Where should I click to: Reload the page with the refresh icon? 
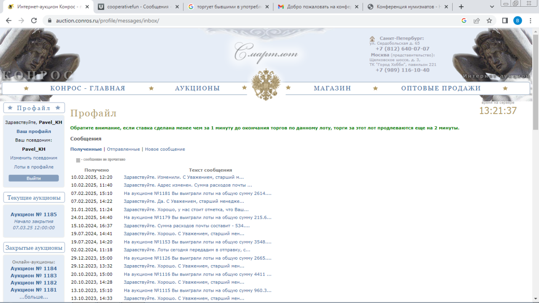point(34,21)
